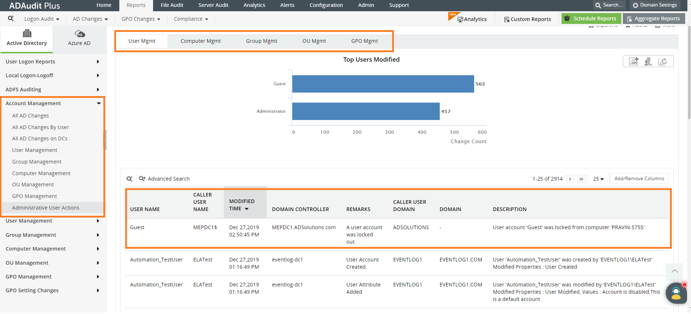Open the Server Audit menu
The height and width of the screenshot is (314, 691).
[x=213, y=5]
